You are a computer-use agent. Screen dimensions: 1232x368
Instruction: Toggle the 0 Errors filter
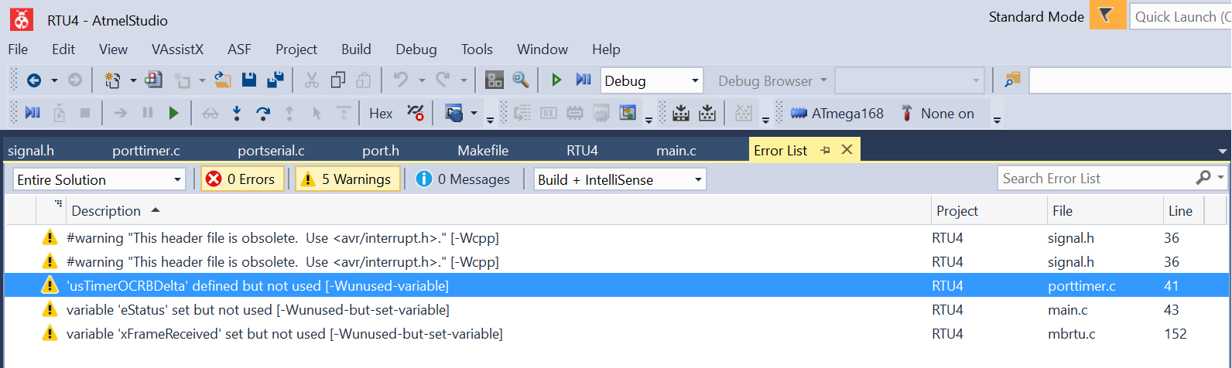tap(241, 179)
